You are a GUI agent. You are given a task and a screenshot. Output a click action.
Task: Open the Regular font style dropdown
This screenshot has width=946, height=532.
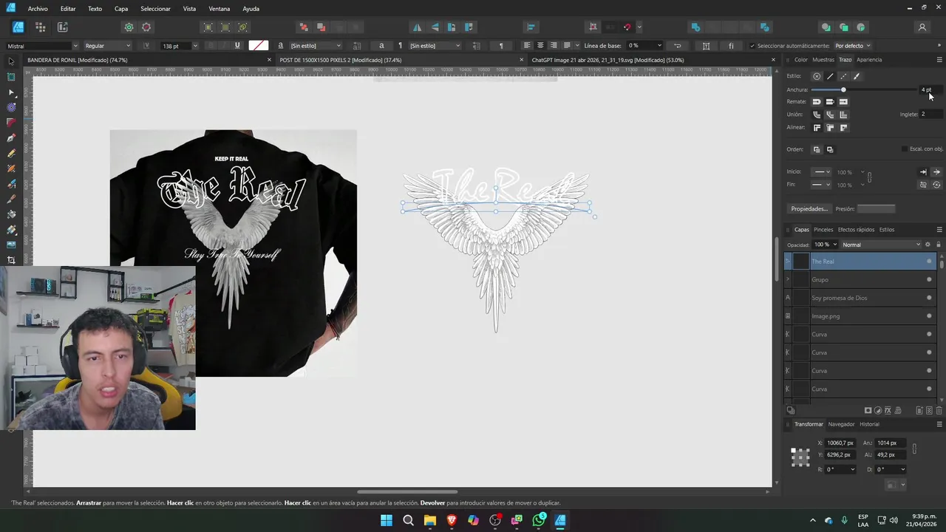tap(106, 46)
